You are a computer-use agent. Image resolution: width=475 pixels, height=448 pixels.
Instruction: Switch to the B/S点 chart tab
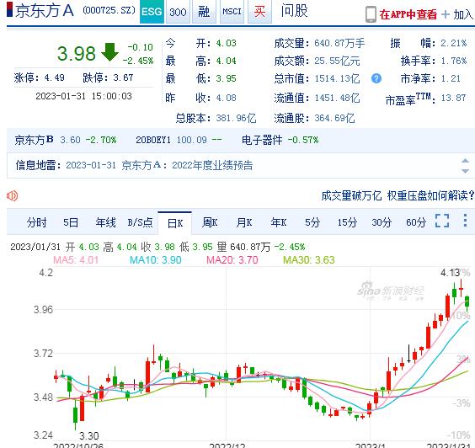coord(140,222)
